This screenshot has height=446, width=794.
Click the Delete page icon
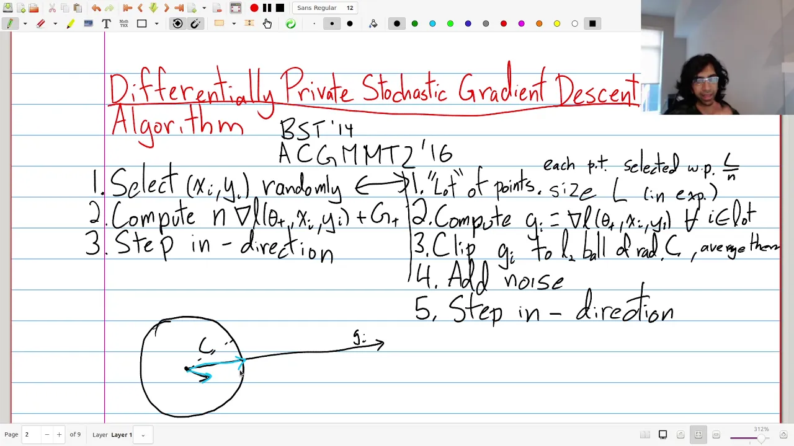point(217,8)
